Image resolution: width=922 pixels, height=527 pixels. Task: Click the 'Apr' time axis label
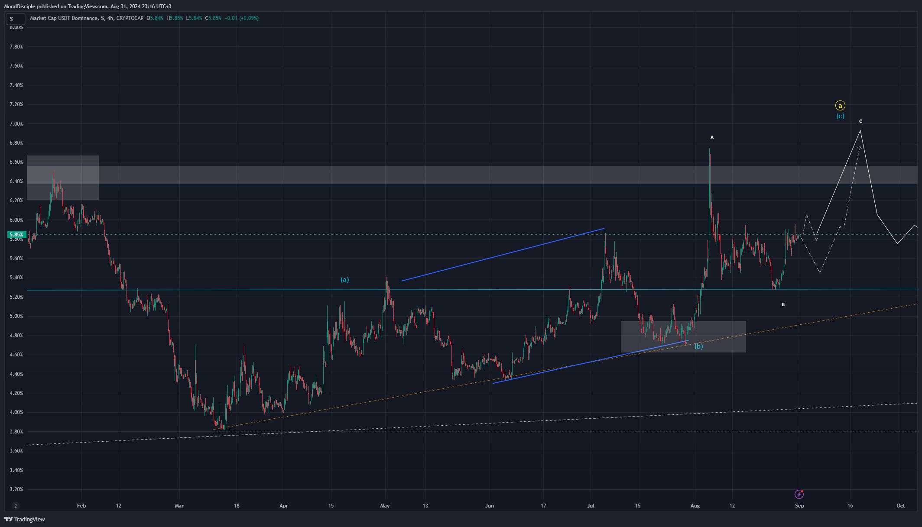(x=284, y=506)
